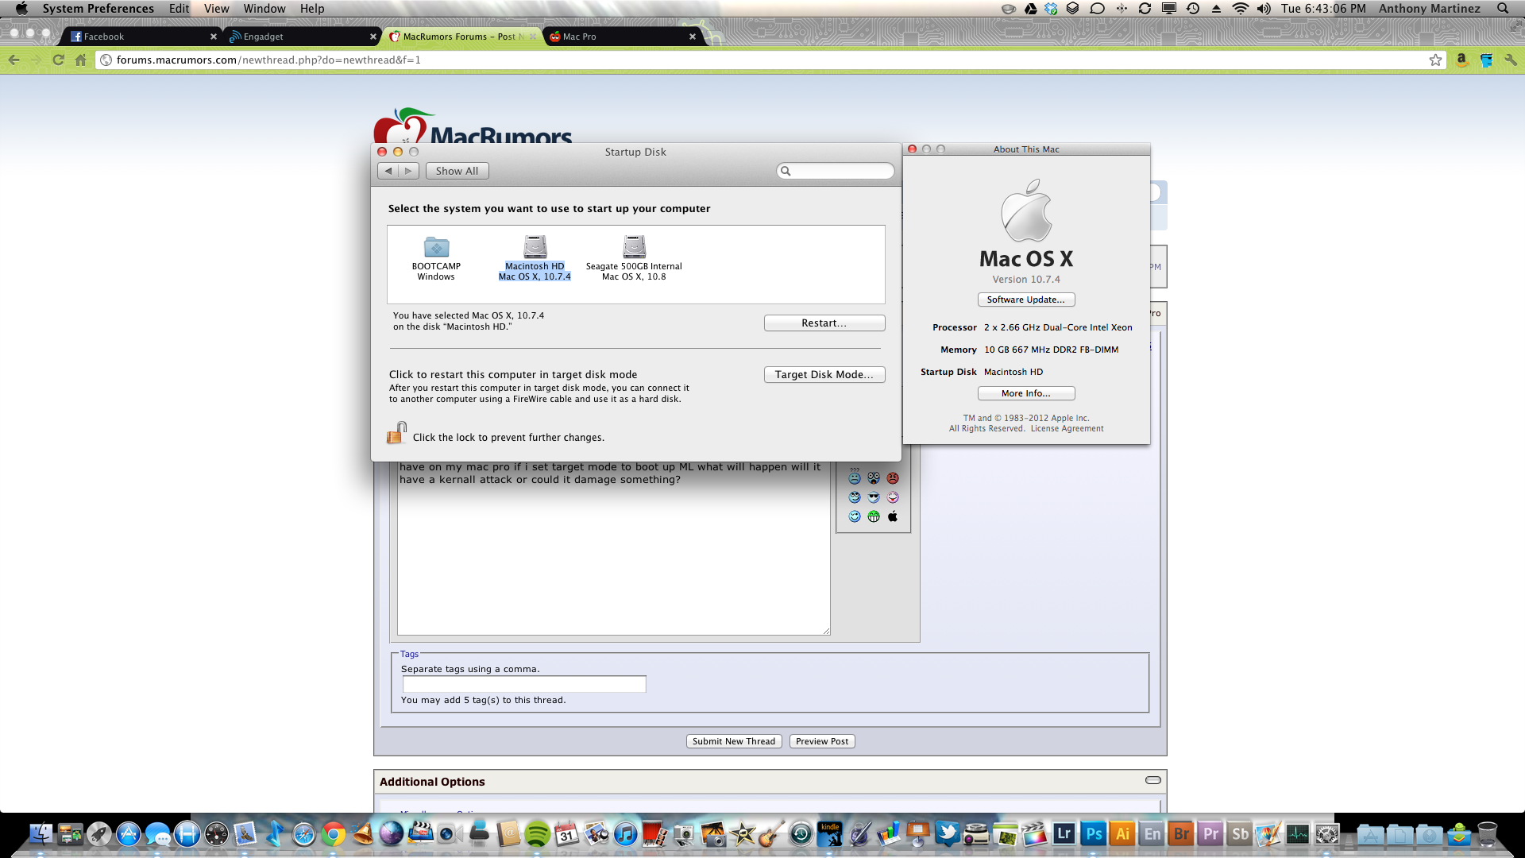Launch the App Store from the Dock

pyautogui.click(x=129, y=834)
